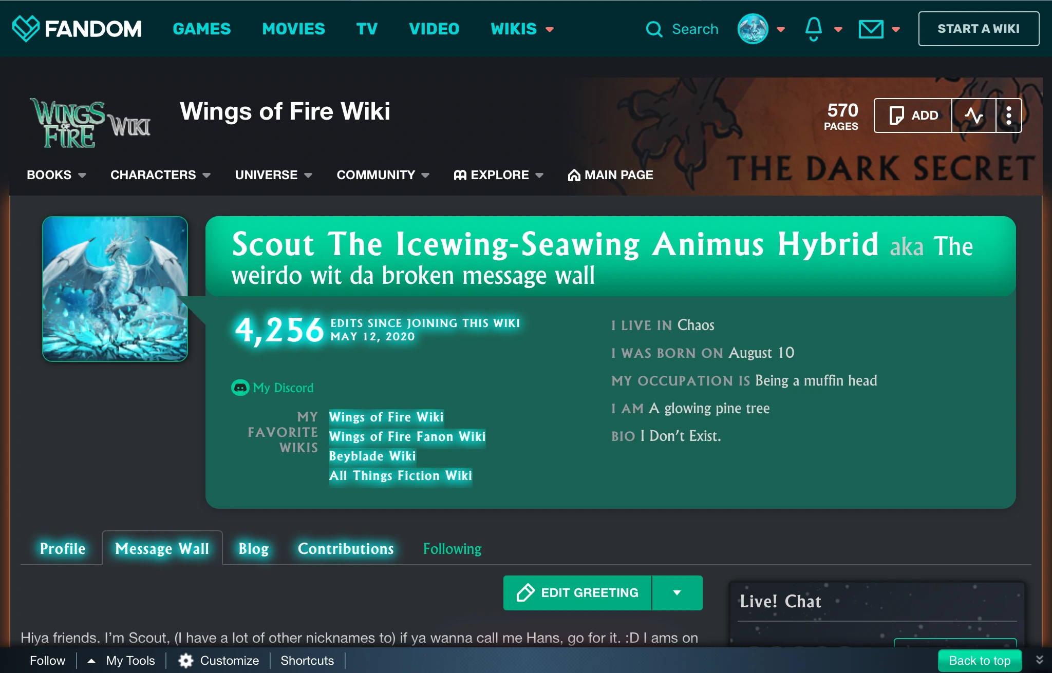Screen dimensions: 1052x673
Task: Click the Customize gear icon
Action: point(185,661)
